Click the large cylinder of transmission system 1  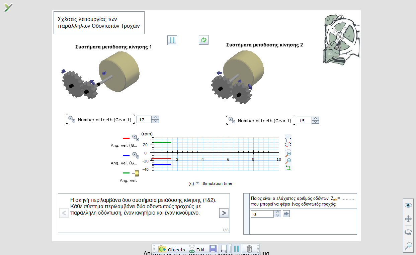click(x=119, y=72)
